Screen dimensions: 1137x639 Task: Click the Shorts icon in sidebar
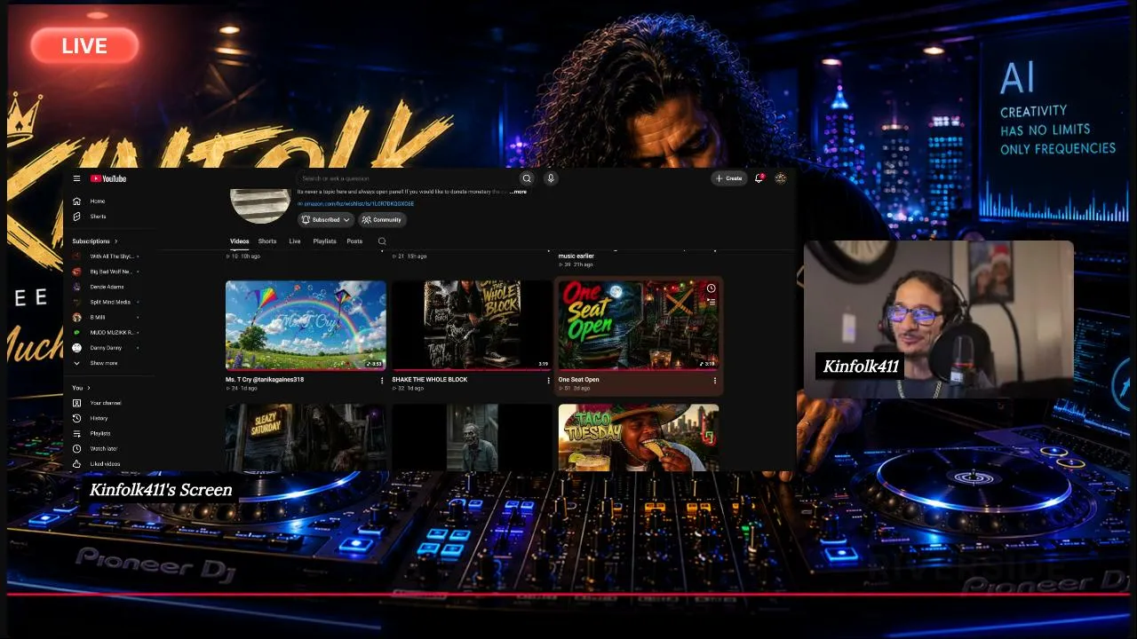click(x=77, y=217)
